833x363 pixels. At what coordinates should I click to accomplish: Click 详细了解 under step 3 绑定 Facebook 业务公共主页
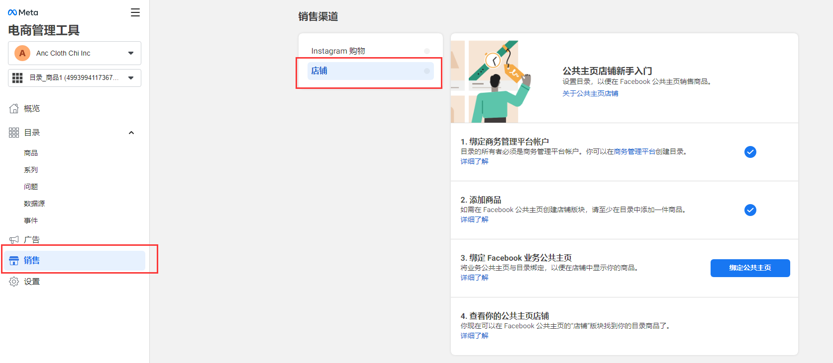tap(474, 278)
